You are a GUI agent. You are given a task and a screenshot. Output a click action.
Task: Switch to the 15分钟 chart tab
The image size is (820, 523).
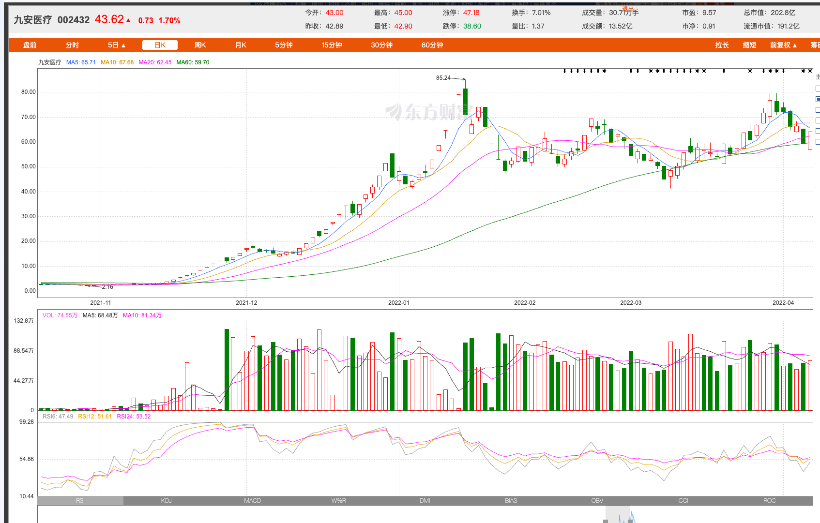[x=332, y=45]
